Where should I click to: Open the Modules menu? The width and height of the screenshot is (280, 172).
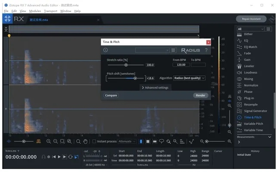[35, 11]
